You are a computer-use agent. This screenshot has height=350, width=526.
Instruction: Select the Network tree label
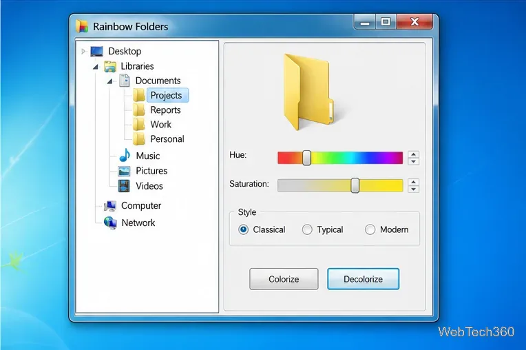pyautogui.click(x=138, y=223)
